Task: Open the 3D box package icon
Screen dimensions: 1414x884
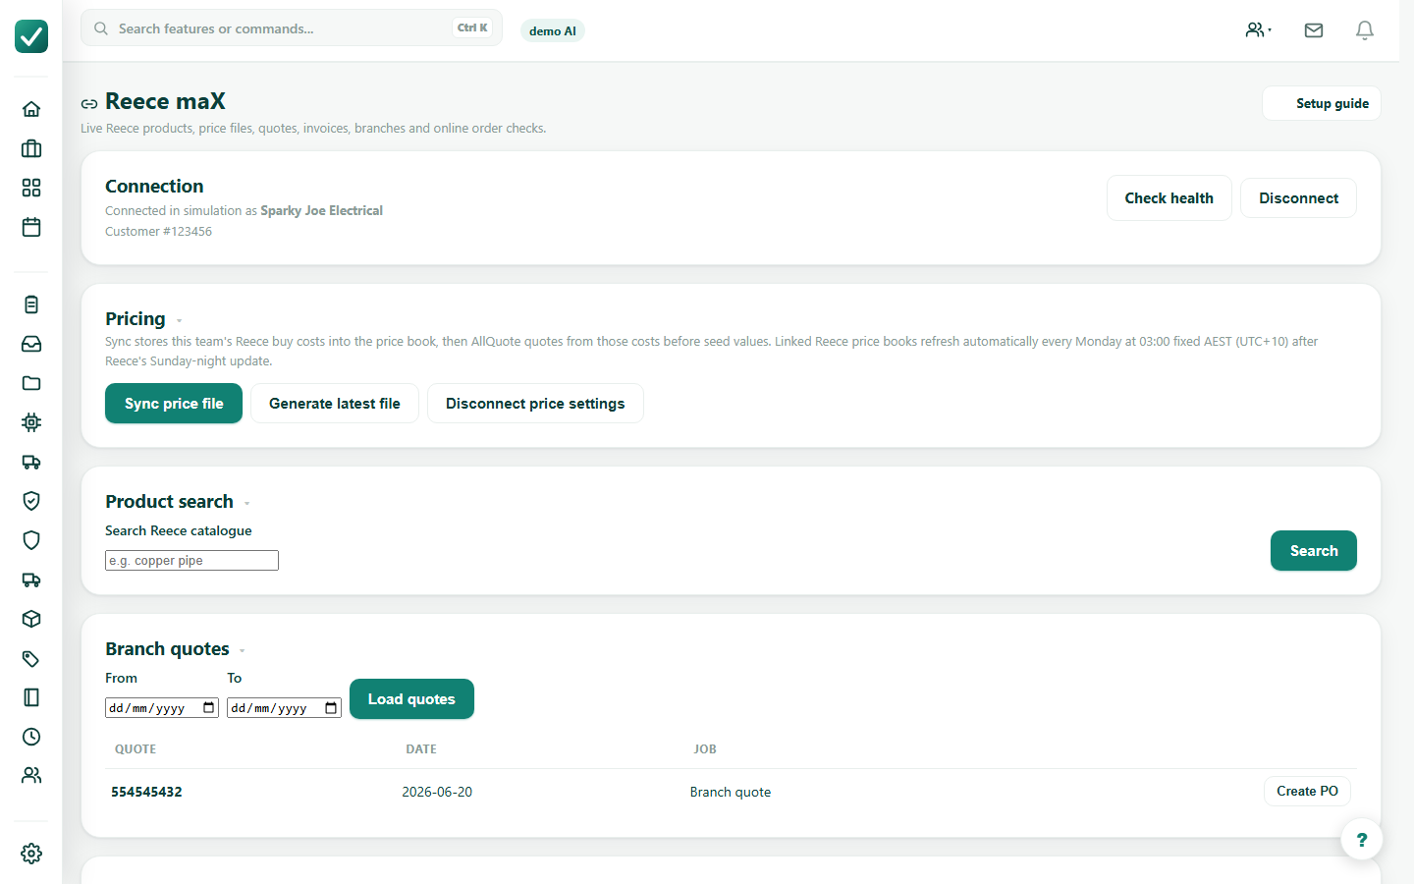Action: coord(31,619)
